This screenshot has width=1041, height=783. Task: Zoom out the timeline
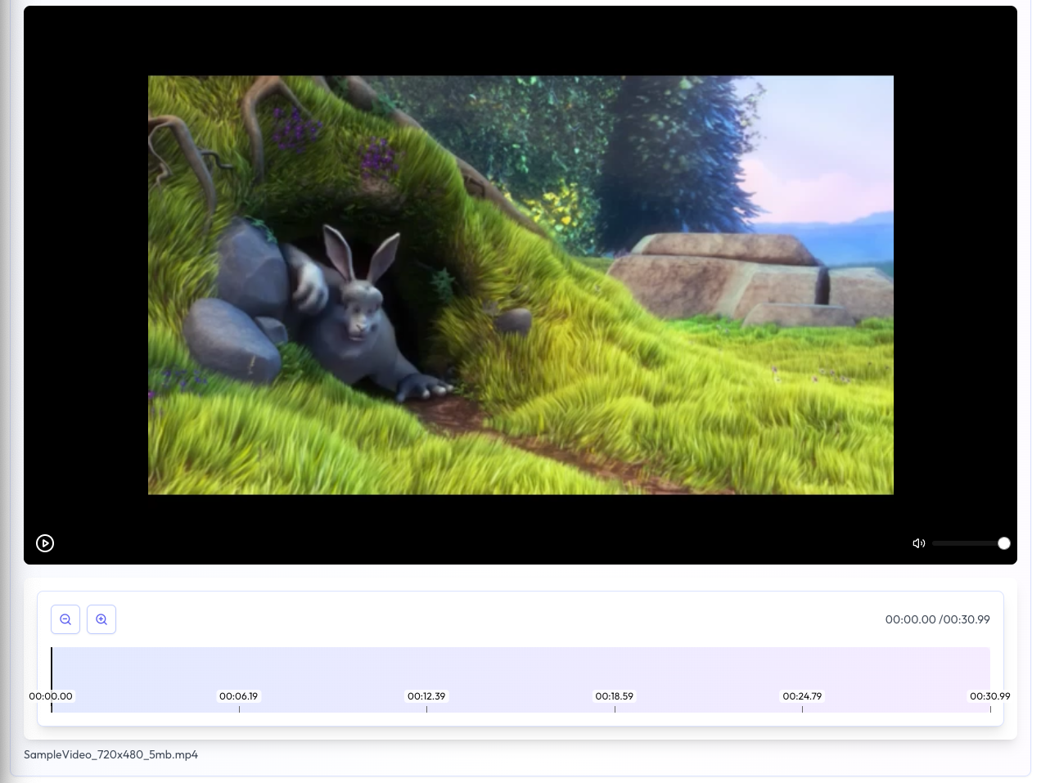tap(65, 619)
